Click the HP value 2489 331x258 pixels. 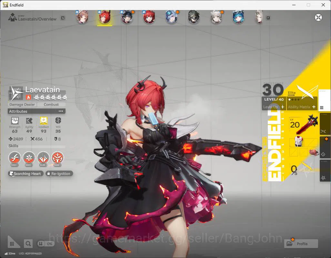pyautogui.click(x=16, y=139)
